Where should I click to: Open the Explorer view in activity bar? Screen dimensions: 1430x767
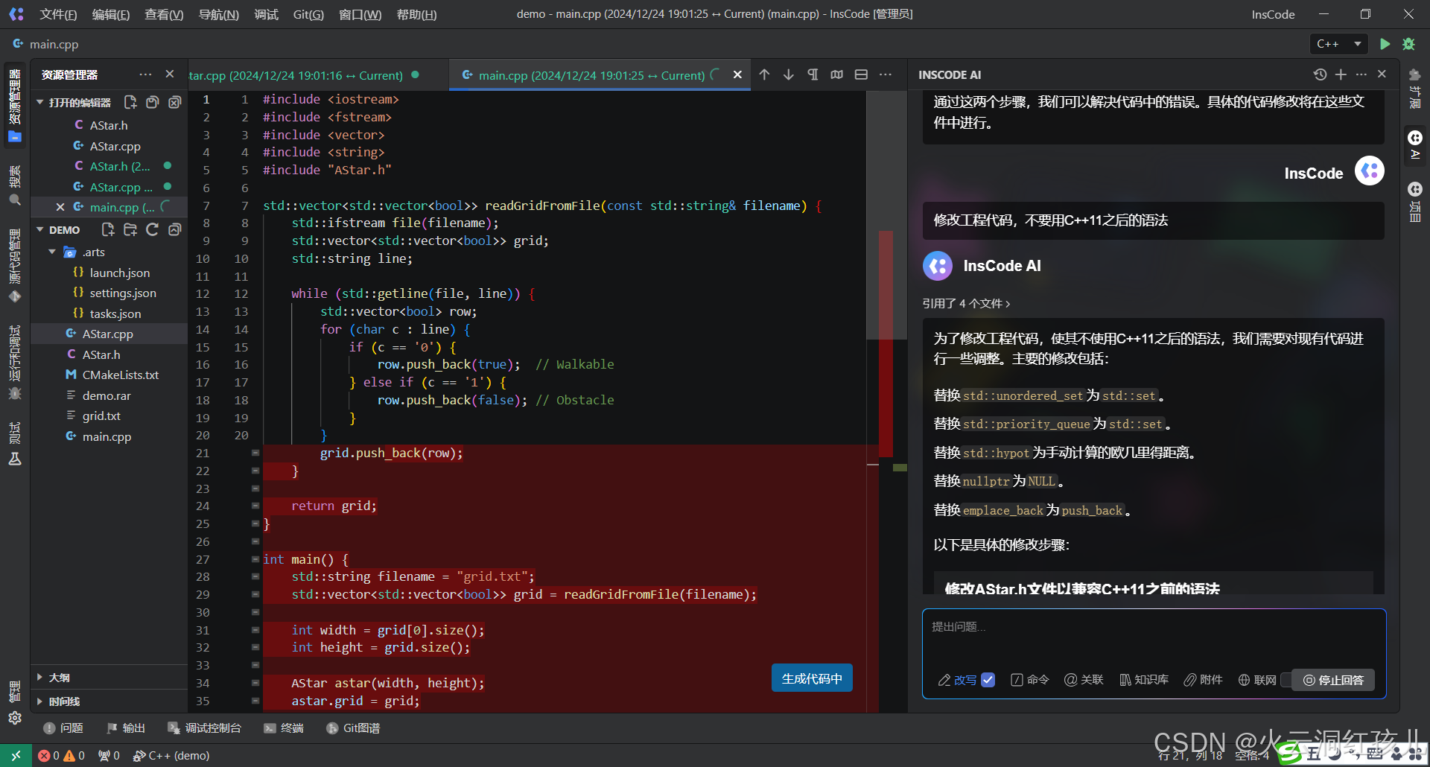pyautogui.click(x=15, y=106)
